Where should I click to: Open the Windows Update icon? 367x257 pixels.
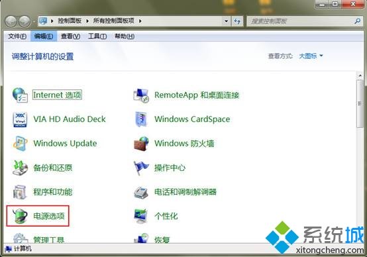click(x=20, y=144)
